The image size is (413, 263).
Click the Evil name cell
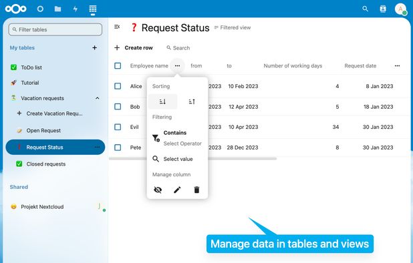coord(134,127)
